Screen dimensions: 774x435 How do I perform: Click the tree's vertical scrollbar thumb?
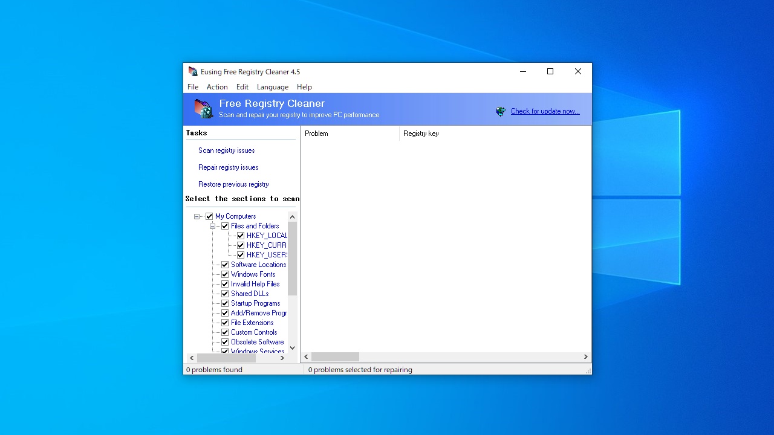click(x=292, y=259)
